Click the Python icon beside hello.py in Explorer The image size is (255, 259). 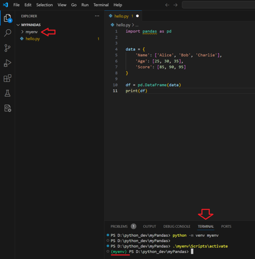tap(22, 39)
